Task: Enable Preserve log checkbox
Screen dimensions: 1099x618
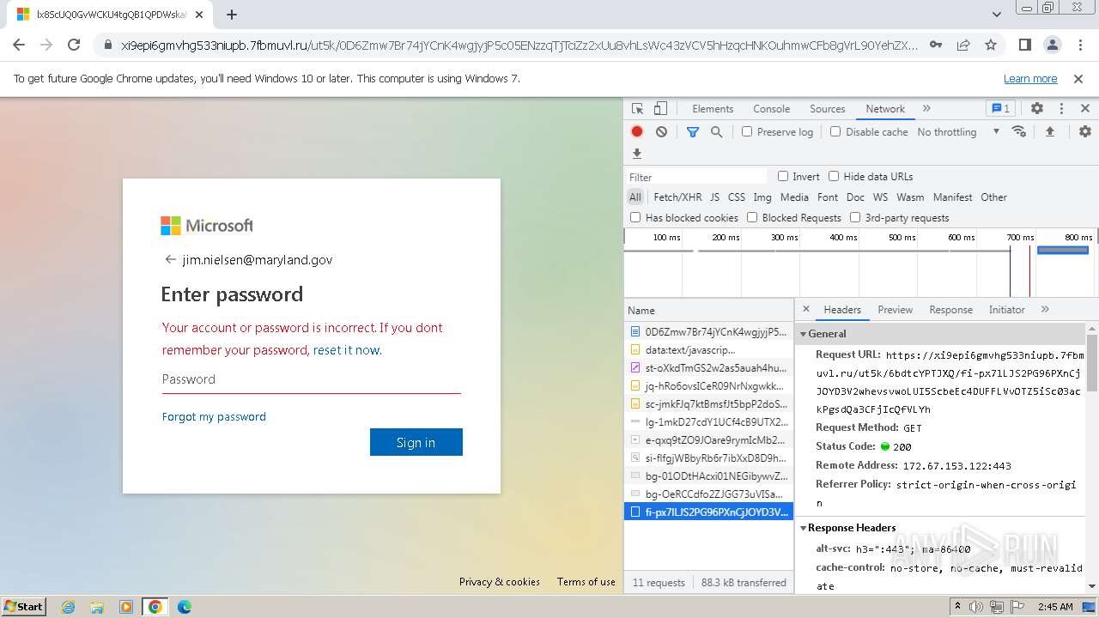Action: pos(747,131)
